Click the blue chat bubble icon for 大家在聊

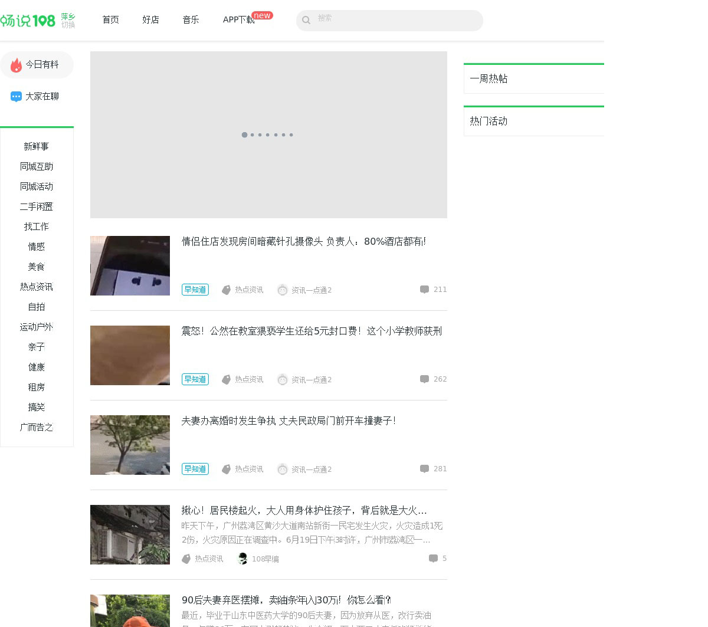(16, 97)
